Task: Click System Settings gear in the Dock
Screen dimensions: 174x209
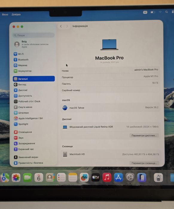Action: click(x=130, y=177)
